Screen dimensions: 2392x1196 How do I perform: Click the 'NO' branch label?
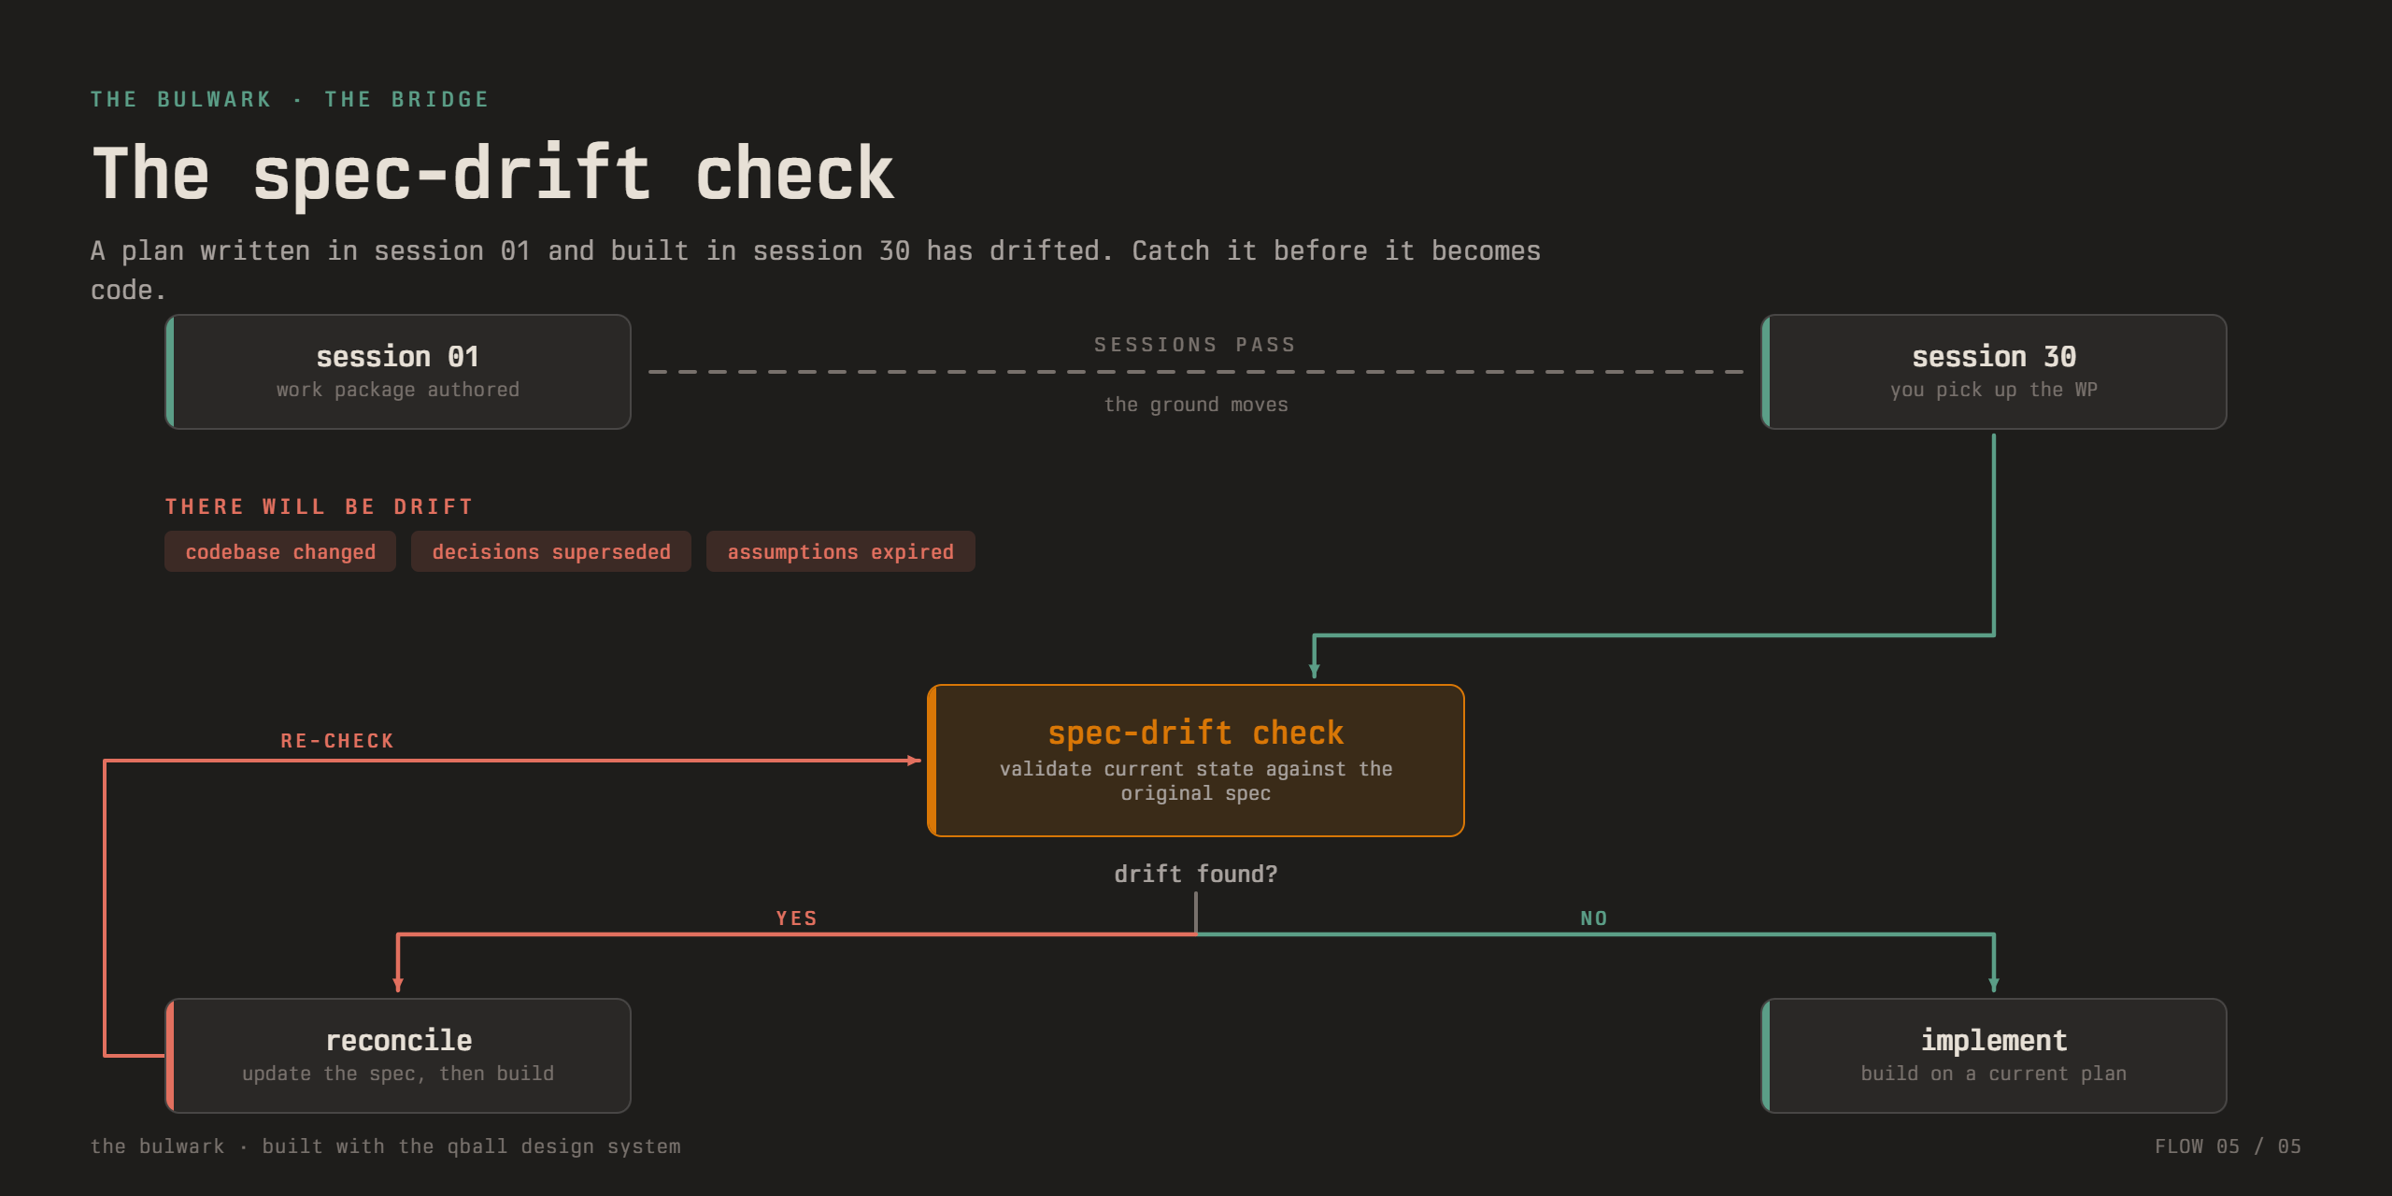coord(1594,918)
